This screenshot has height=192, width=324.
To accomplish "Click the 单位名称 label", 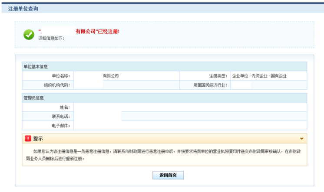I will click(60, 76).
